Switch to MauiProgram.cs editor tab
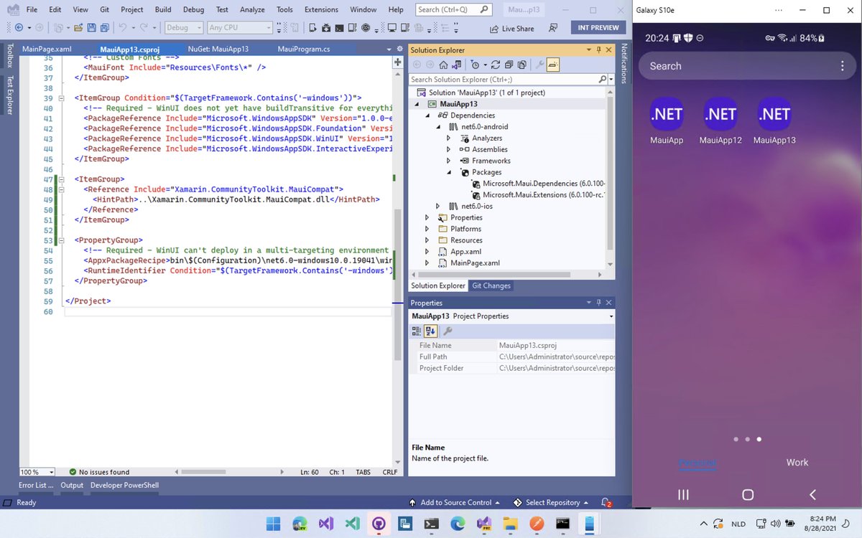 304,49
